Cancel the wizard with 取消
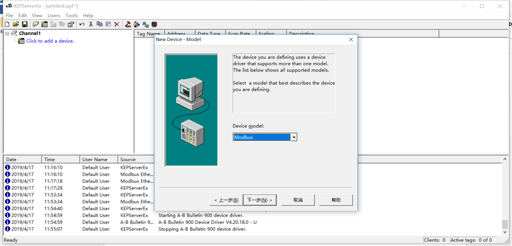This screenshot has width=512, height=246. click(298, 200)
